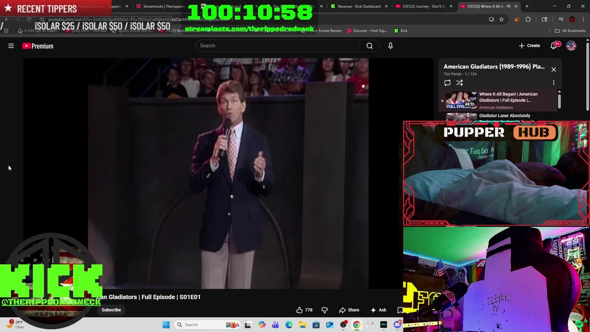Open Outlook from the taskbar
This screenshot has width=590, height=332.
[330, 325]
